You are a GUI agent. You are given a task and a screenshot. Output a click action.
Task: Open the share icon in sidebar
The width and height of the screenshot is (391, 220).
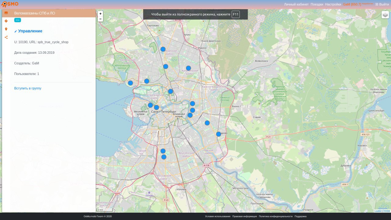tap(6, 37)
